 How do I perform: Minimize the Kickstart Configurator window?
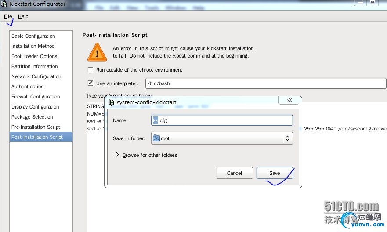[360, 3]
